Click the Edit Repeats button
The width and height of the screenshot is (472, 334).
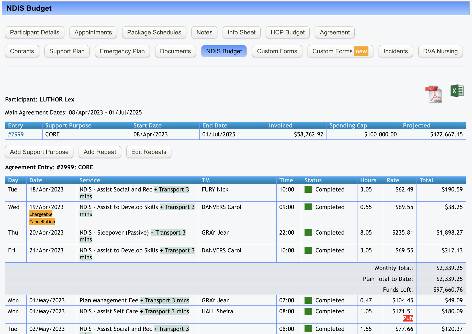click(149, 152)
